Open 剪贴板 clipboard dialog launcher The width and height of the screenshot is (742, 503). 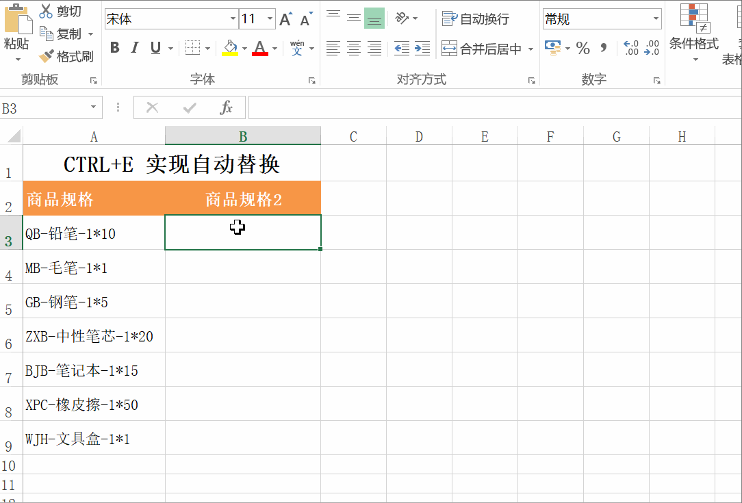[94, 81]
